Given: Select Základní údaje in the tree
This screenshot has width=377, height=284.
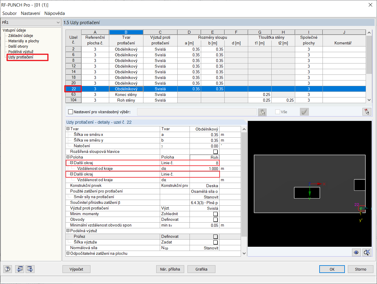Looking at the screenshot, I should [x=21, y=36].
